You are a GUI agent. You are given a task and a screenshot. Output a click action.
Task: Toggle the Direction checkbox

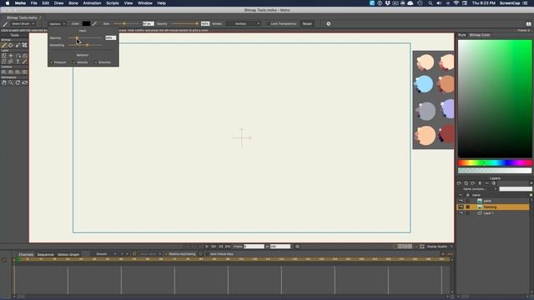[96, 62]
